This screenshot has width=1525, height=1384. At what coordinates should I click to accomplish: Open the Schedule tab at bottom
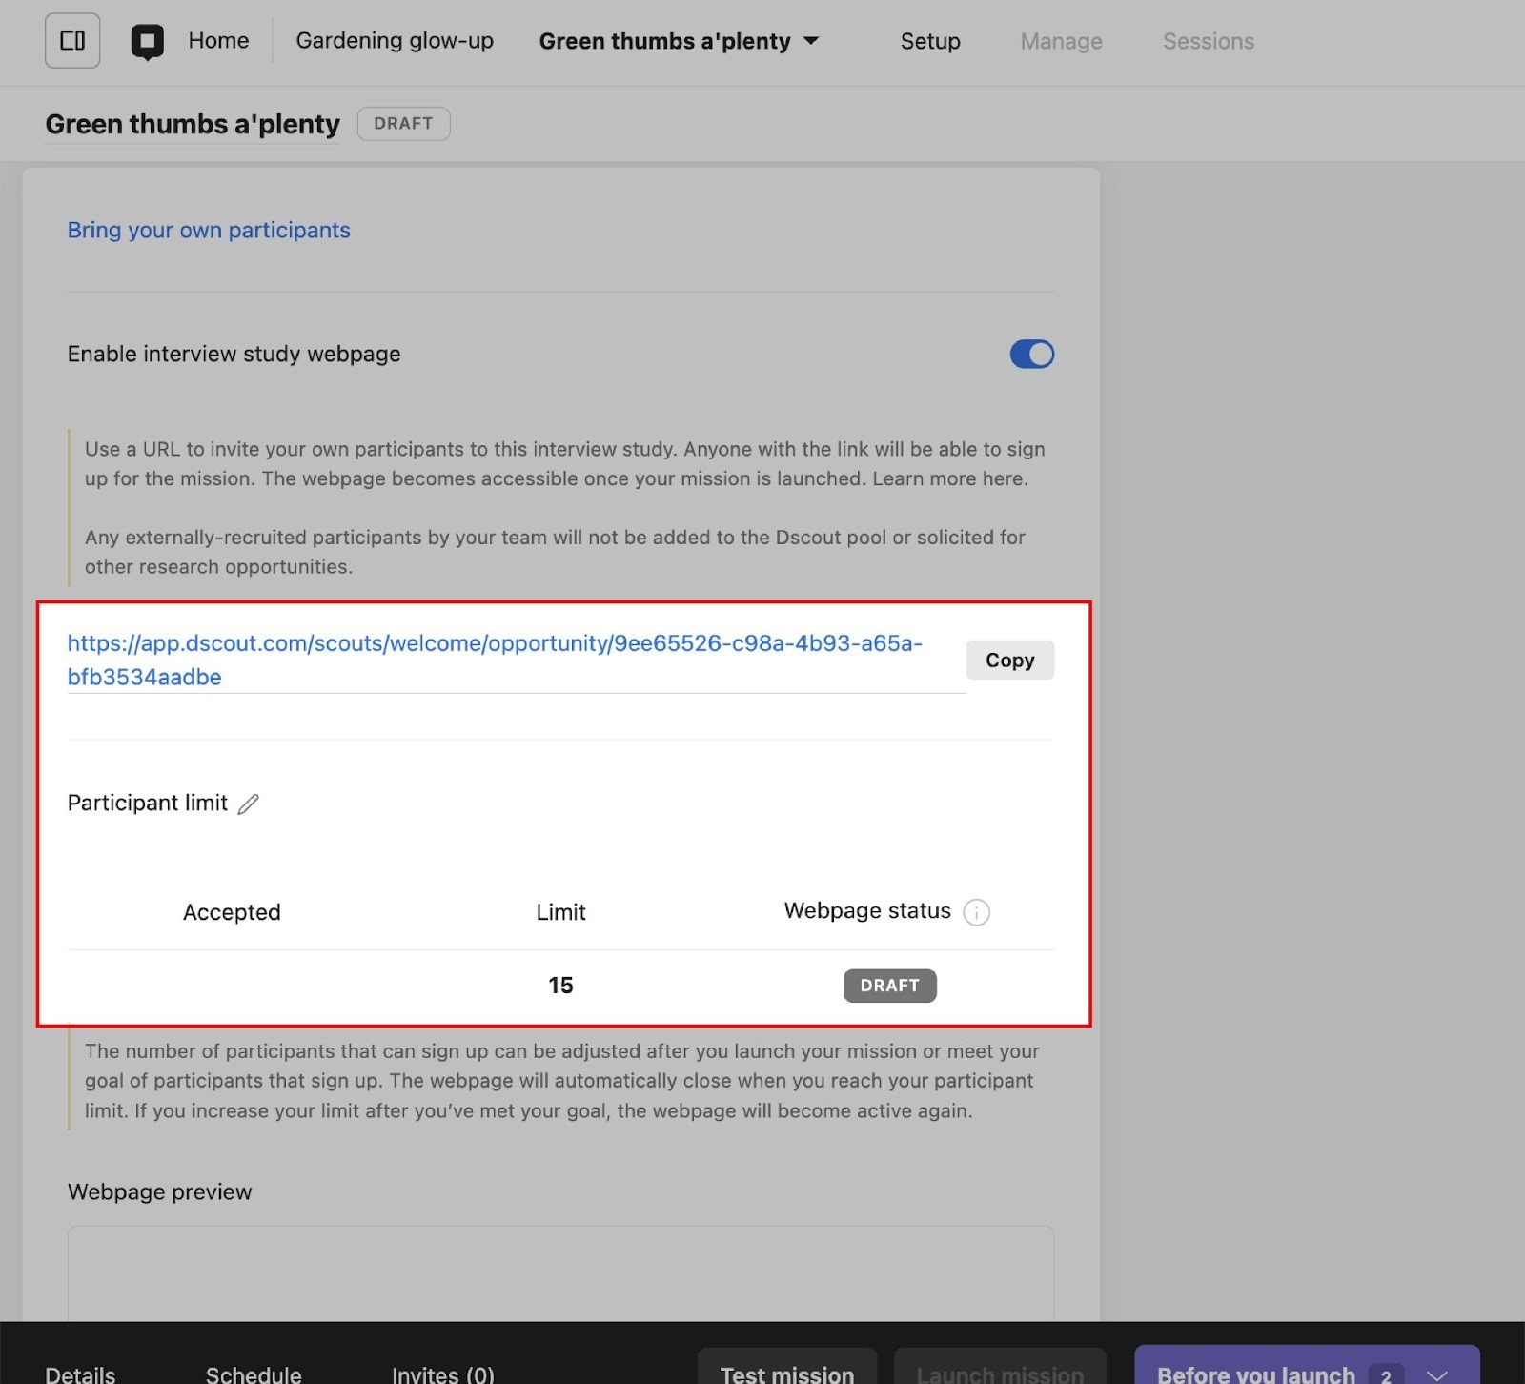(x=254, y=1373)
